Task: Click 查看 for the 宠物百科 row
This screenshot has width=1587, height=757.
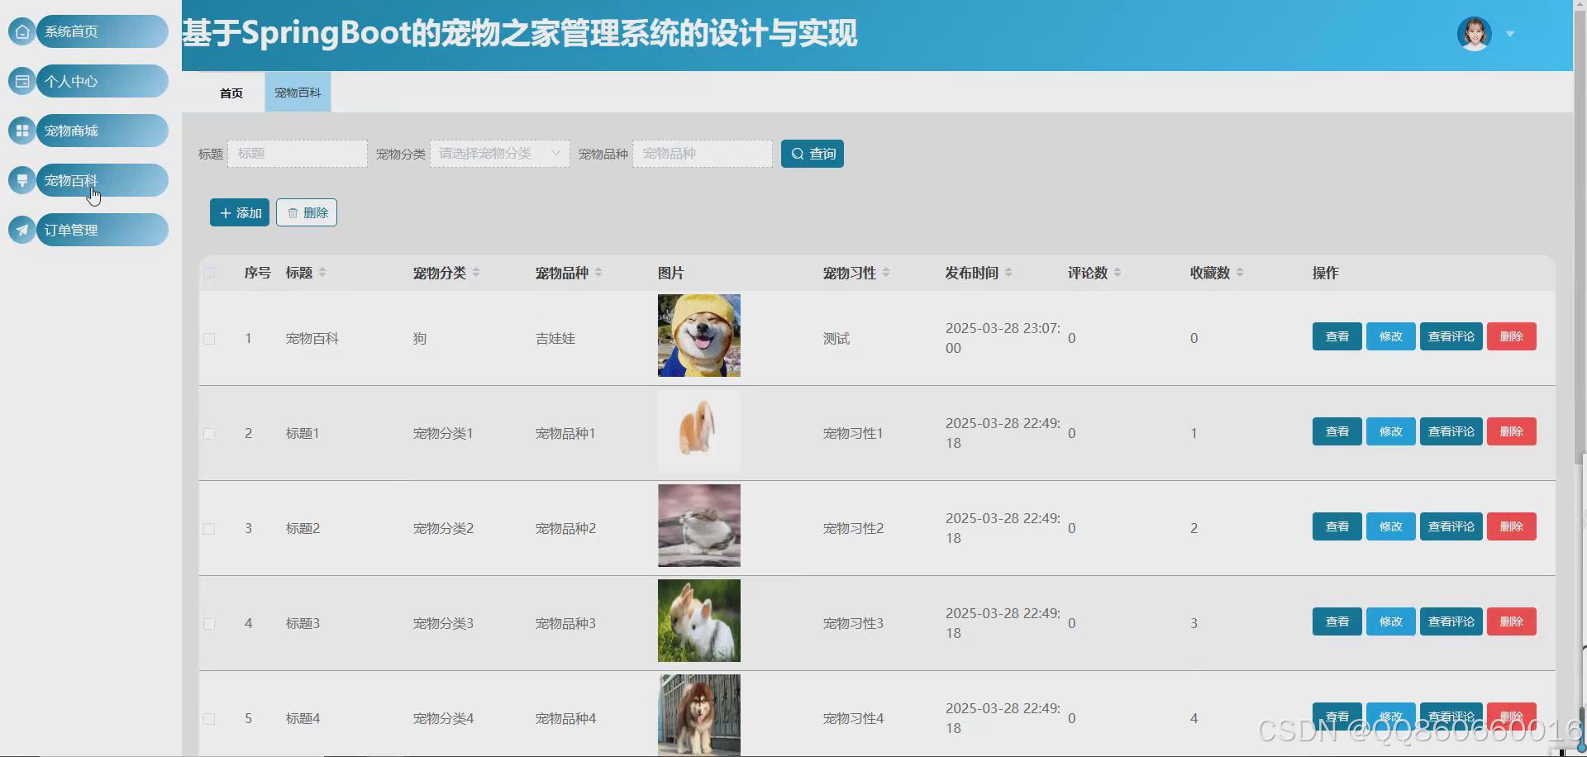Action: 1337,336
